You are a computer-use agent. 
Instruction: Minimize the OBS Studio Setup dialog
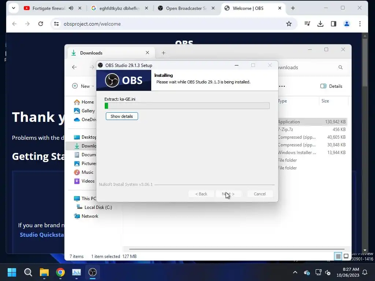(x=237, y=65)
